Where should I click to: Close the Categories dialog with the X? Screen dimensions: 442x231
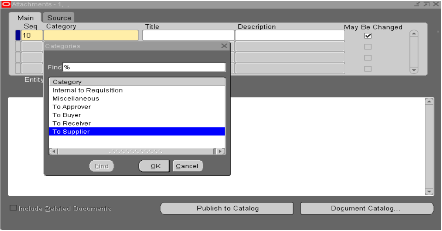[x=224, y=46]
